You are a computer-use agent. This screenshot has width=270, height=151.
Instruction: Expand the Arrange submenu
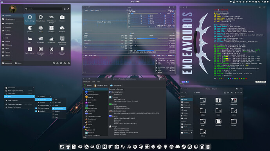[43, 102]
